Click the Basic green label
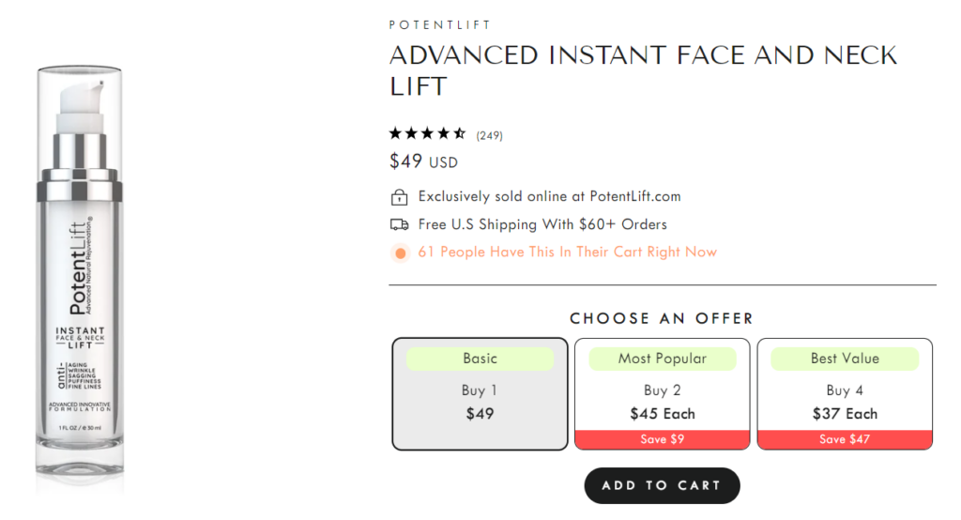The width and height of the screenshot is (961, 520). [x=480, y=359]
